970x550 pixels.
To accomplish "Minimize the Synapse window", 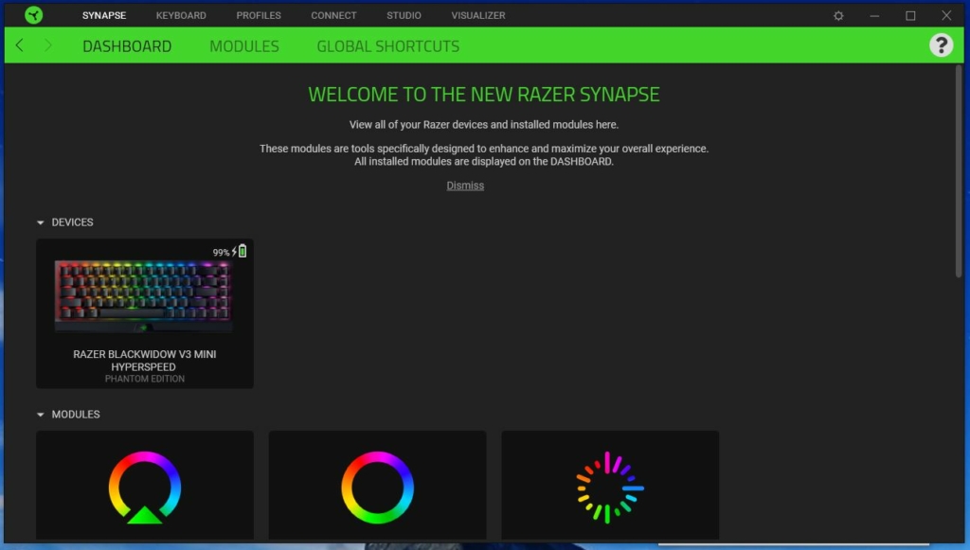I will [x=874, y=15].
